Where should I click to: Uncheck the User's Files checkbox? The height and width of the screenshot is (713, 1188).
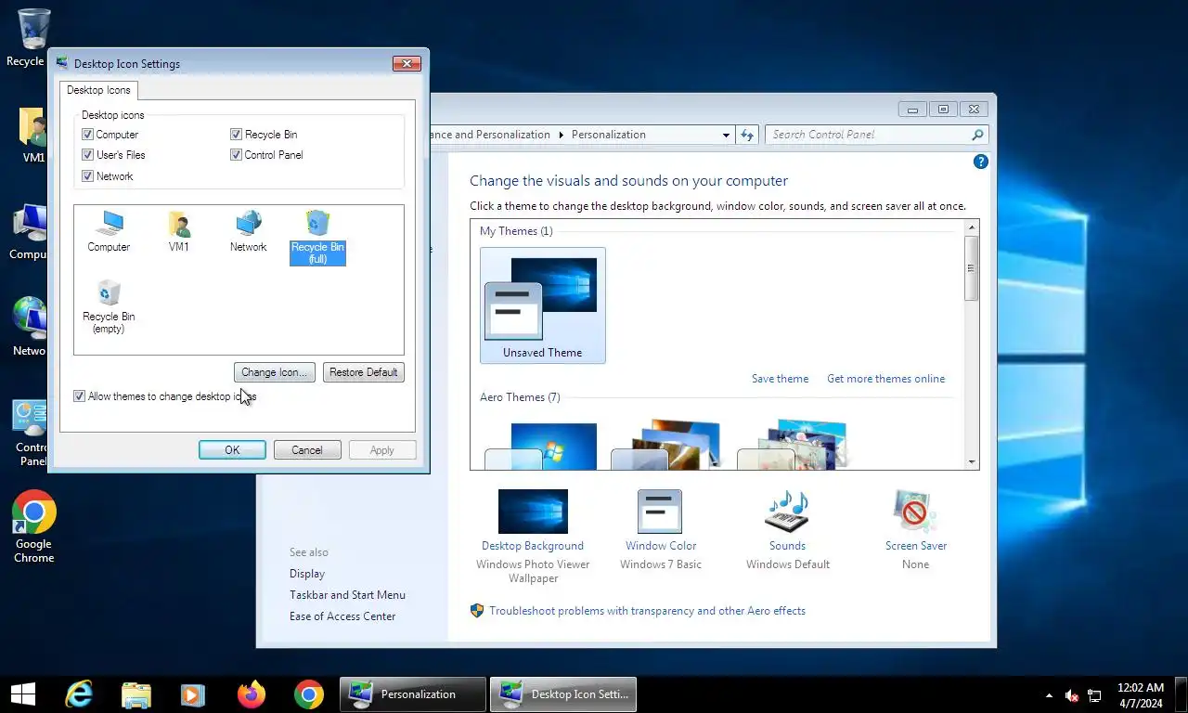tap(88, 155)
